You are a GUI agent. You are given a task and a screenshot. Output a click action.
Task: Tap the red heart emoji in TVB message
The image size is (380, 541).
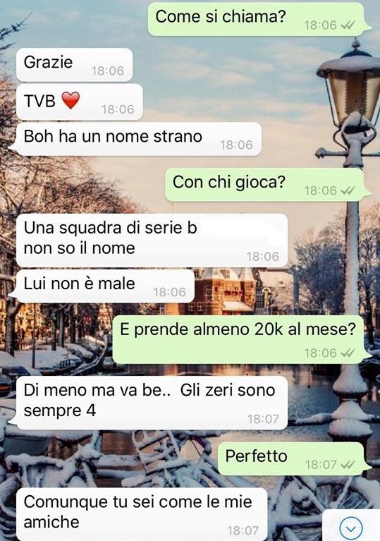point(71,100)
